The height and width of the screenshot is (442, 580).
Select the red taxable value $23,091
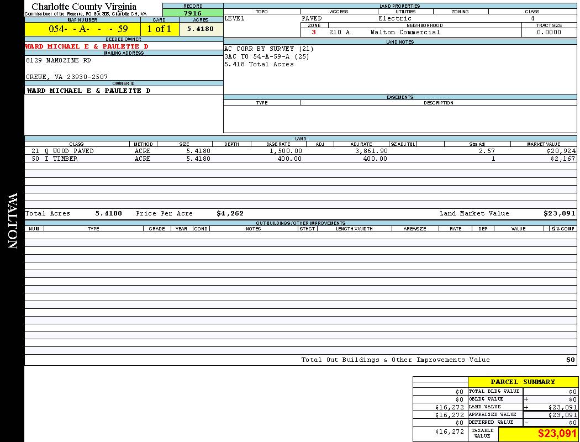557,434
